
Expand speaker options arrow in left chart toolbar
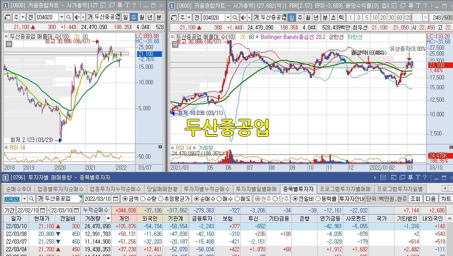(83, 18)
